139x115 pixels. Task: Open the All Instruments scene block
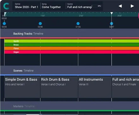(95, 87)
